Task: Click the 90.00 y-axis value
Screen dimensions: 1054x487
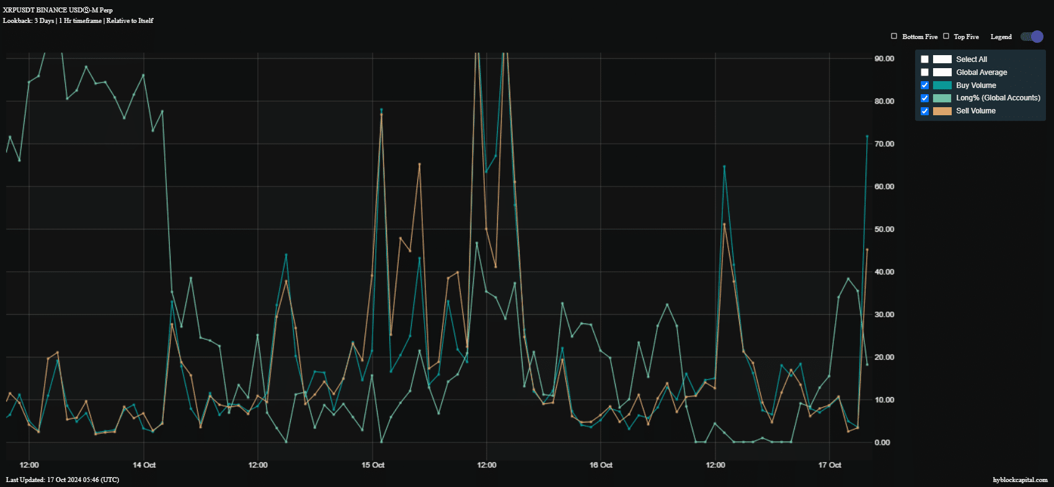Action: coord(884,58)
